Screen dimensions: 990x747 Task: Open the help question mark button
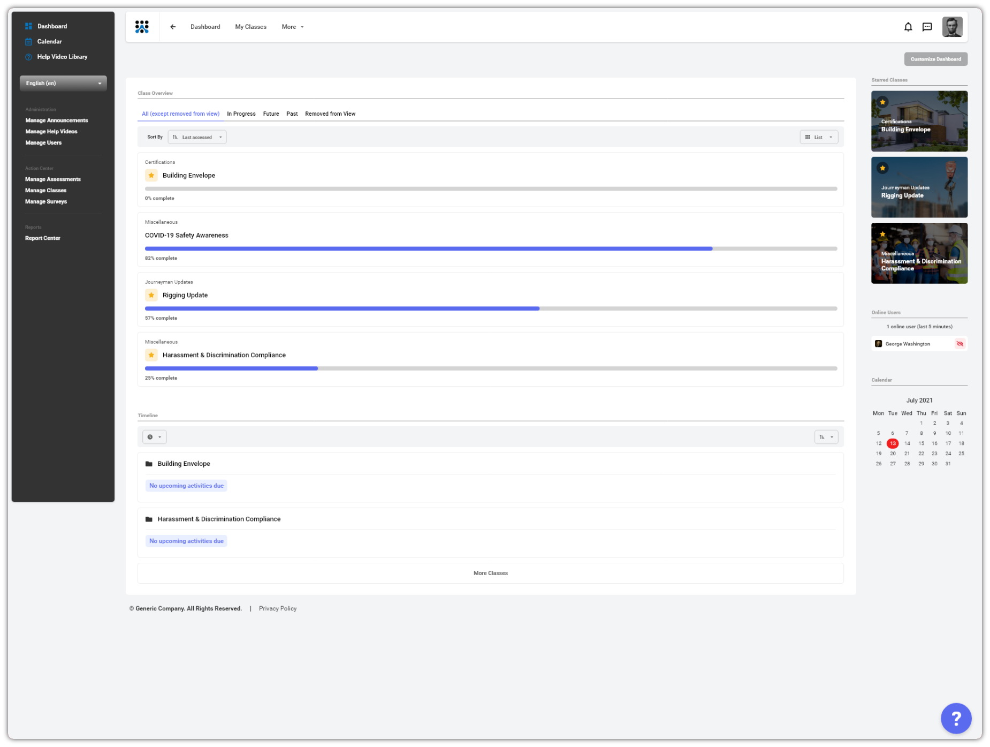(x=956, y=718)
